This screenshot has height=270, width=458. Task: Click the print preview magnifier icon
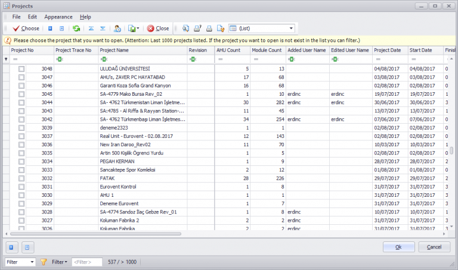pos(186,28)
